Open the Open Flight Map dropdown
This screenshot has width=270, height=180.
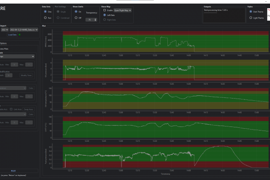point(123,10)
